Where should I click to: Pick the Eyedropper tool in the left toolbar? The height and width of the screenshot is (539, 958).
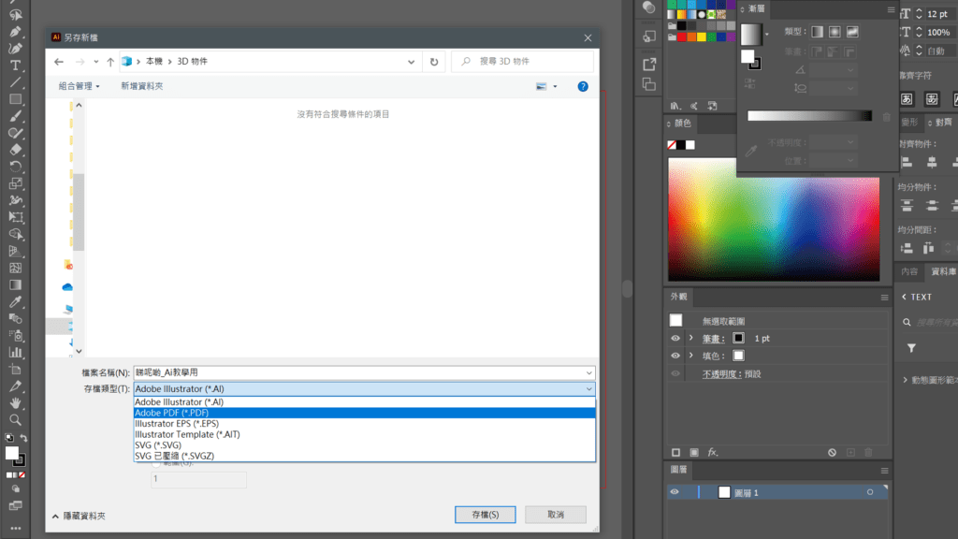[15, 302]
